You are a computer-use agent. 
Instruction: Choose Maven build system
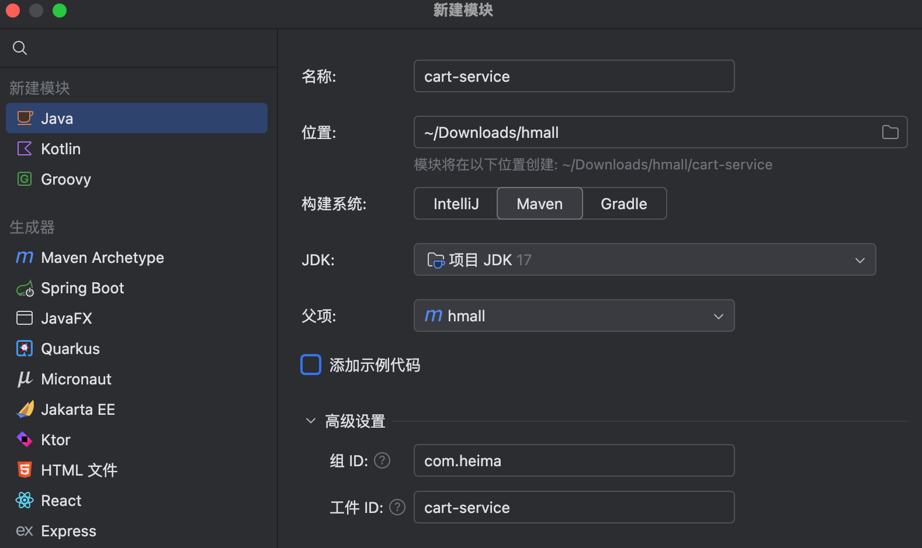(x=540, y=203)
